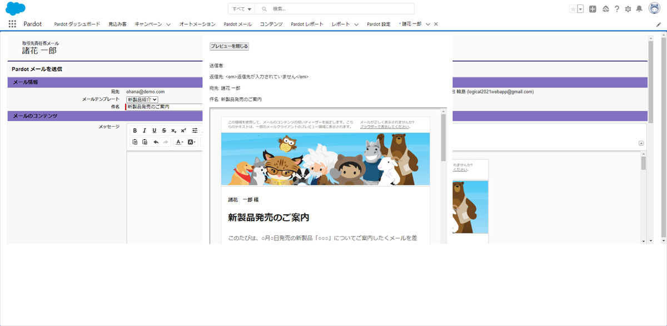The image size is (667, 326).
Task: Open the Pardot メール tab
Action: 237,24
